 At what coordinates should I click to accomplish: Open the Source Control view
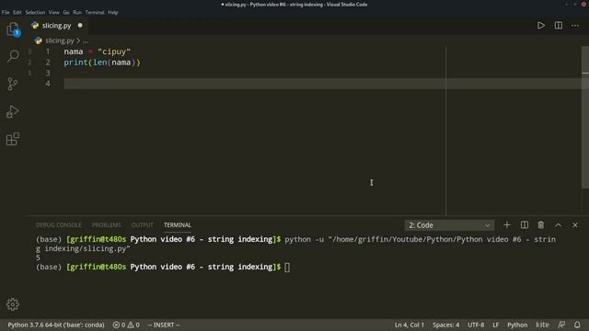pyautogui.click(x=13, y=84)
